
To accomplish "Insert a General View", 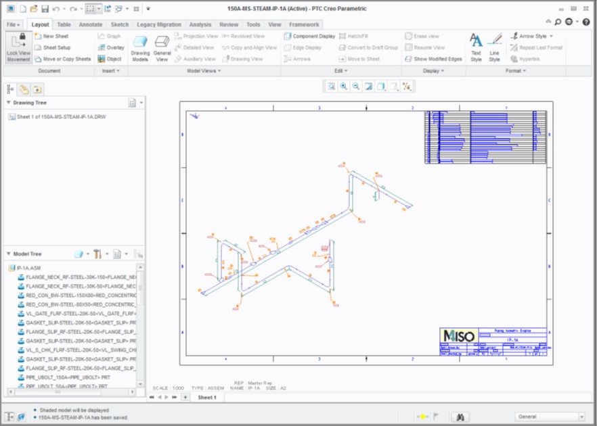I will (162, 48).
